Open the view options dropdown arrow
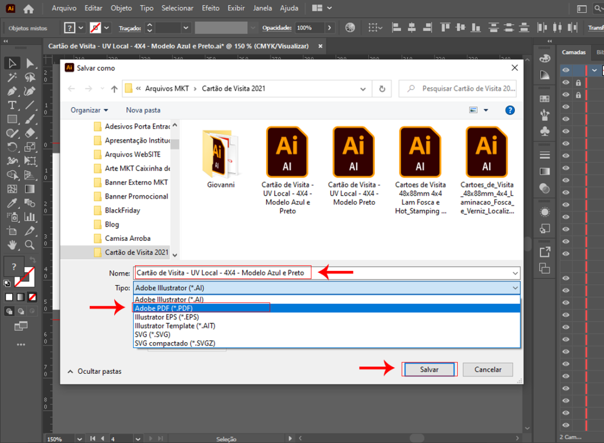The image size is (604, 443). click(486, 110)
